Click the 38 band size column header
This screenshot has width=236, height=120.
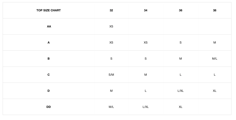pos(215,11)
